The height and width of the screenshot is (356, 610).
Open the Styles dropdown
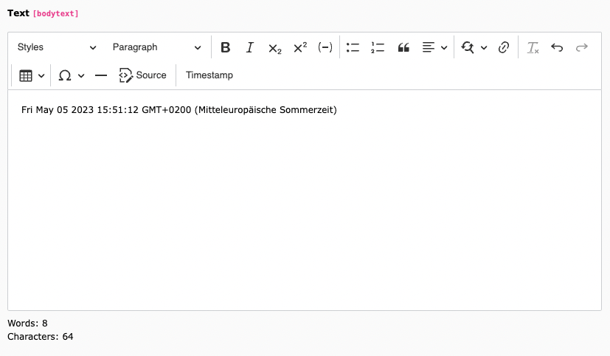[x=57, y=47]
